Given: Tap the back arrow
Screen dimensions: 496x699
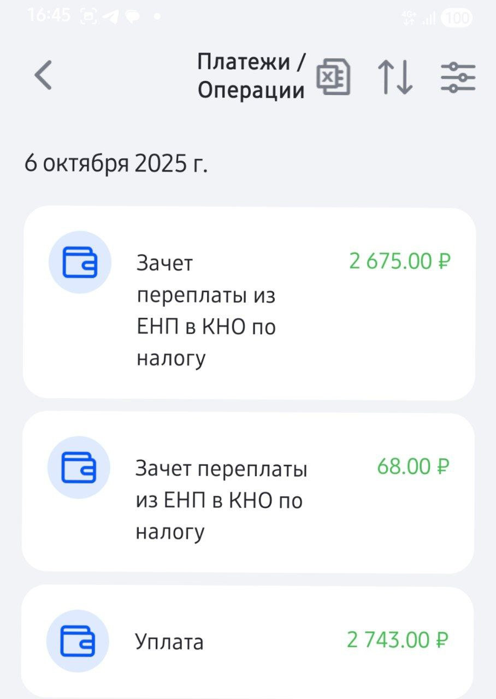Looking at the screenshot, I should click(x=44, y=75).
